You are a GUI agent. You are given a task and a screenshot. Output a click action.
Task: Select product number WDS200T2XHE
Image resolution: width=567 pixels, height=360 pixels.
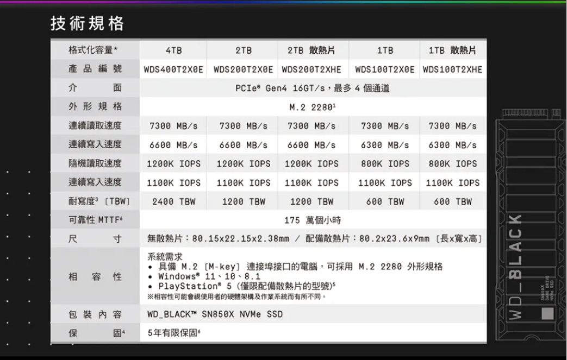[x=311, y=70]
